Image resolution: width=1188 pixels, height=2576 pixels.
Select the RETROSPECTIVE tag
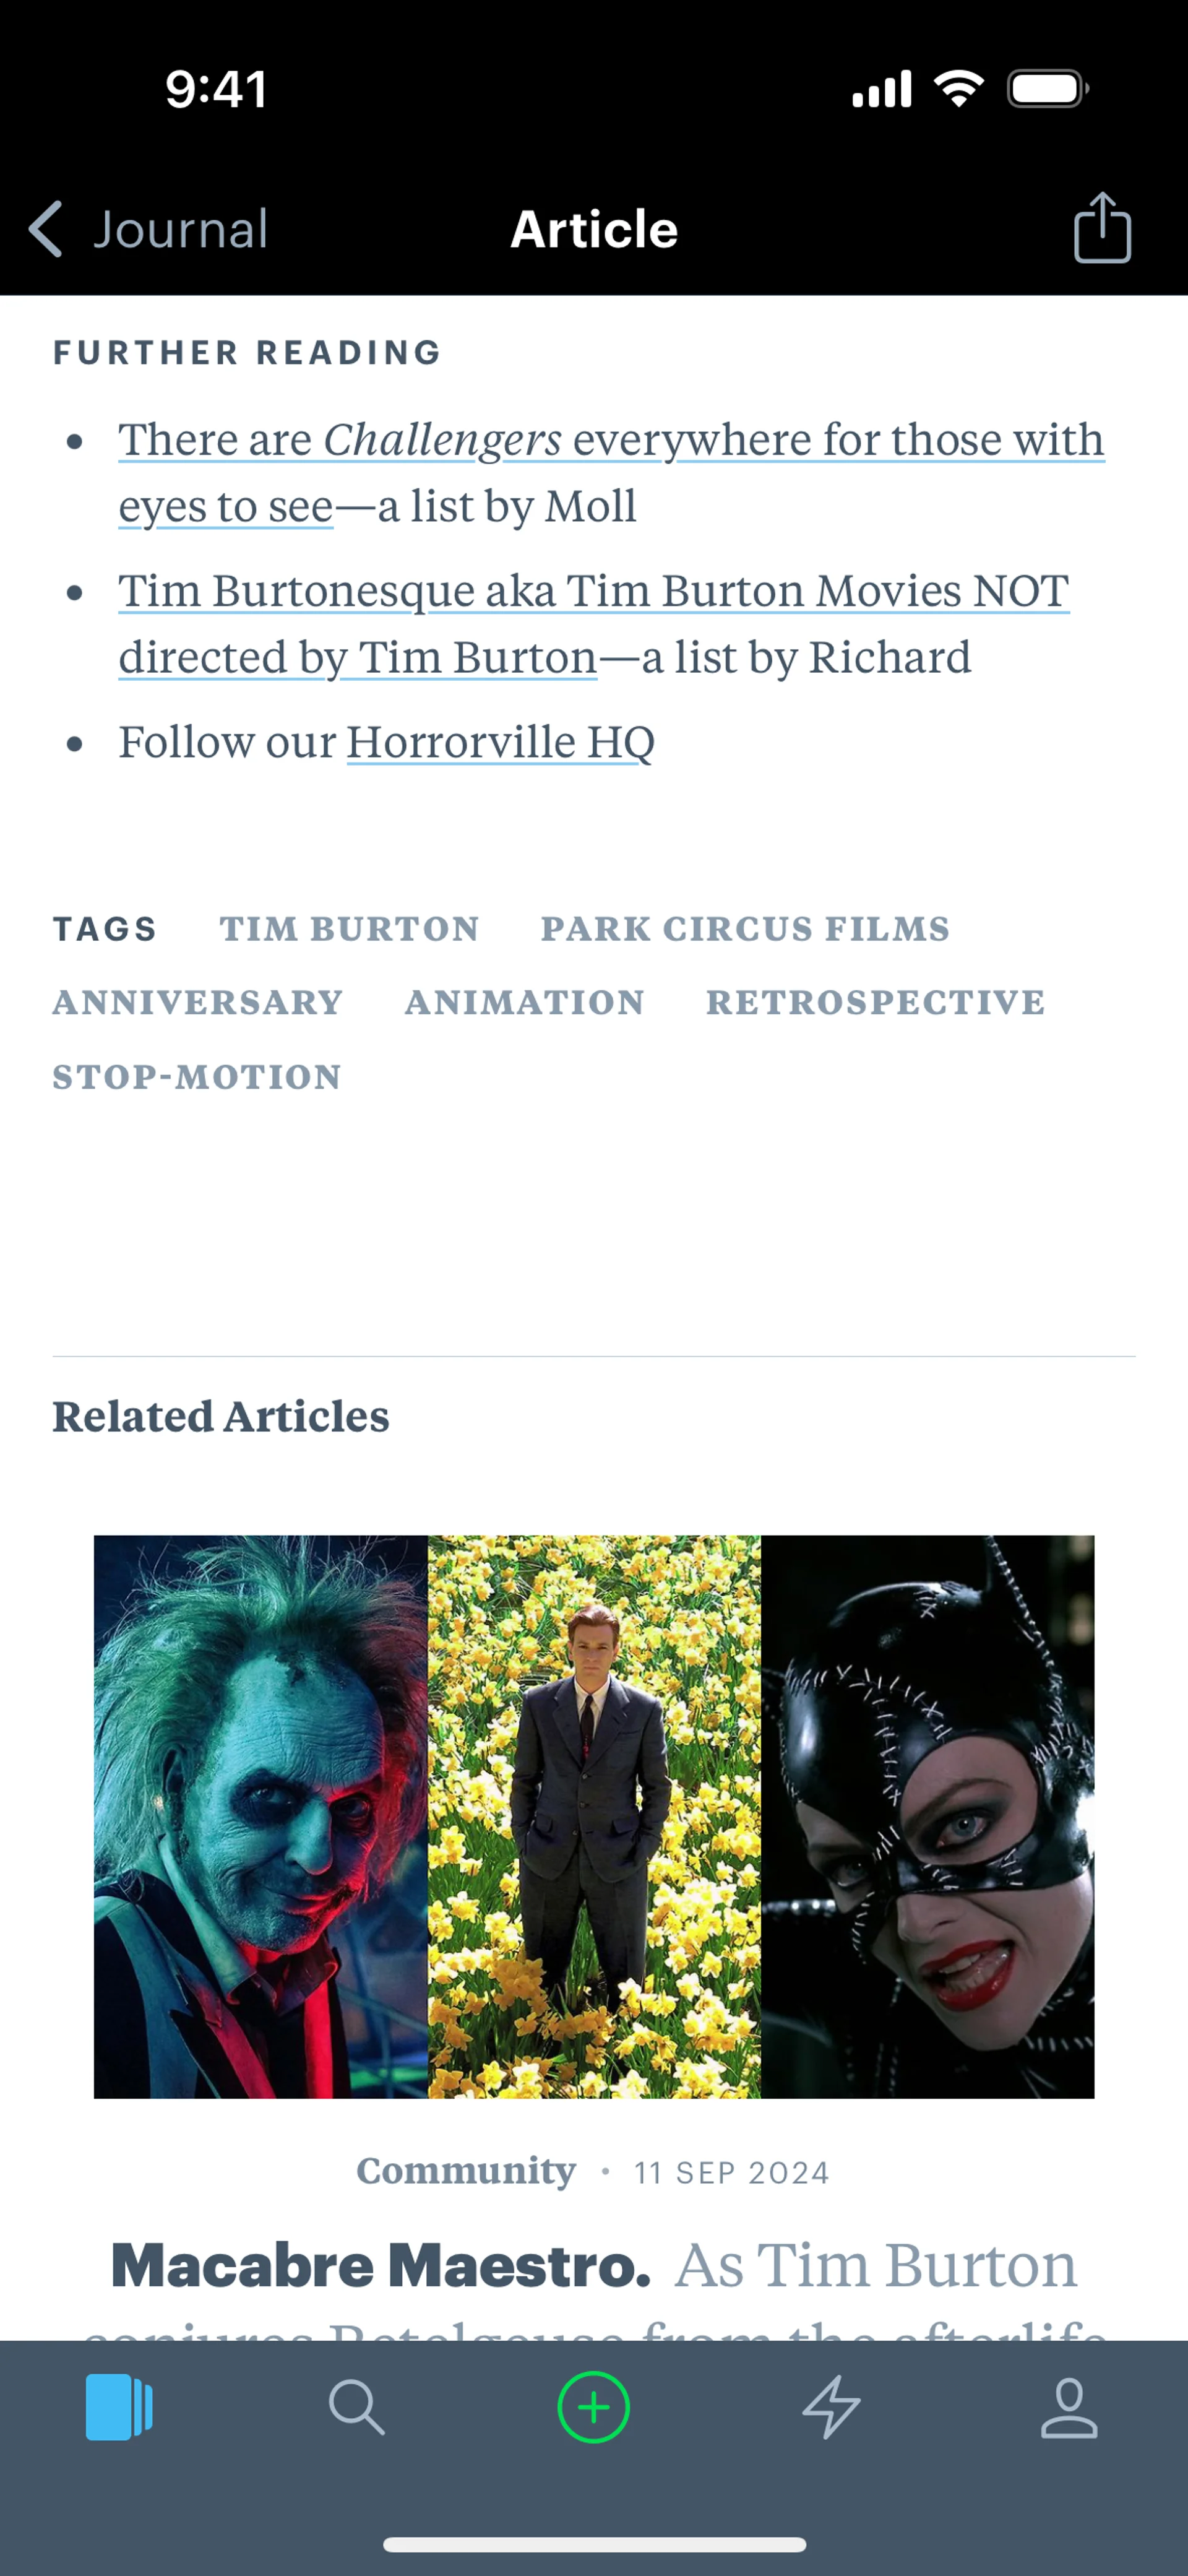tap(876, 1002)
